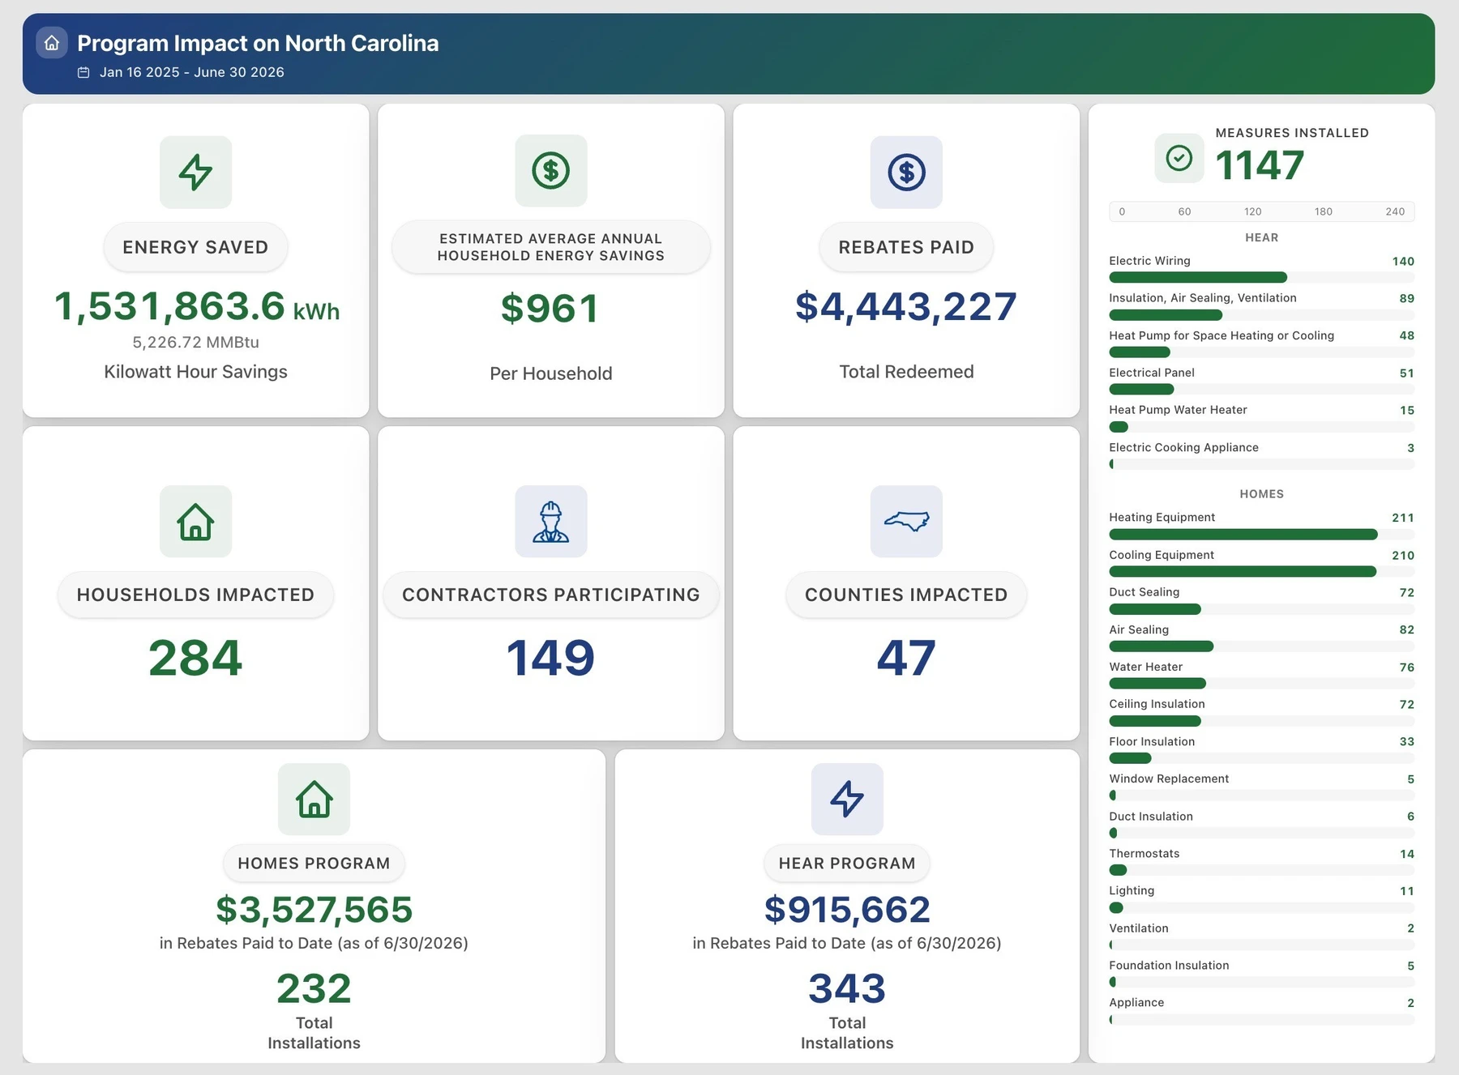The image size is (1459, 1075).
Task: Click the 'Jan 16 2025 - June 30 2026' date text
Action: click(x=192, y=72)
